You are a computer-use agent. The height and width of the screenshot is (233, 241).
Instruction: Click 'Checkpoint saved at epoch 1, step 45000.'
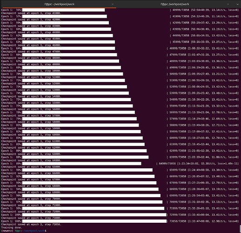tap(31, 39)
